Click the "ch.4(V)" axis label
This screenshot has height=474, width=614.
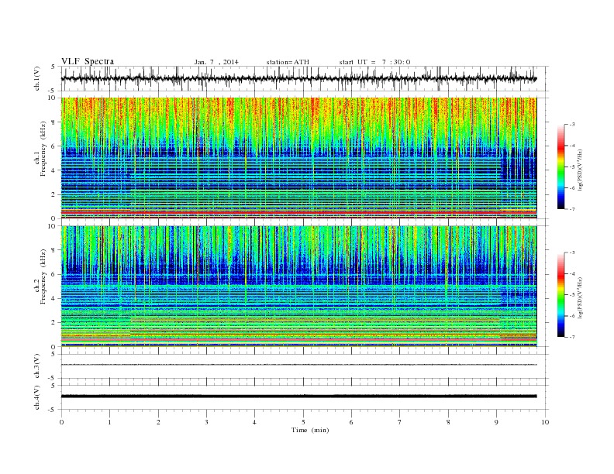pyautogui.click(x=37, y=397)
